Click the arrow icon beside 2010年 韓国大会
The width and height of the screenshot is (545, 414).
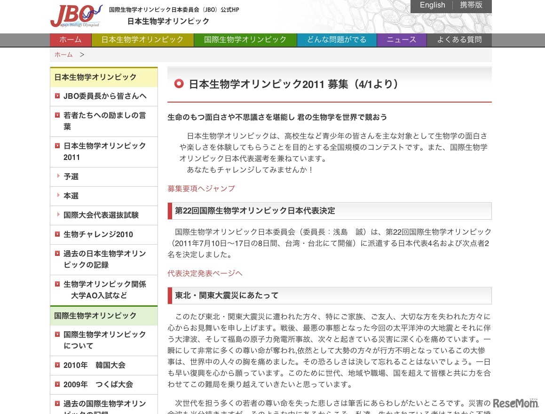(x=57, y=365)
